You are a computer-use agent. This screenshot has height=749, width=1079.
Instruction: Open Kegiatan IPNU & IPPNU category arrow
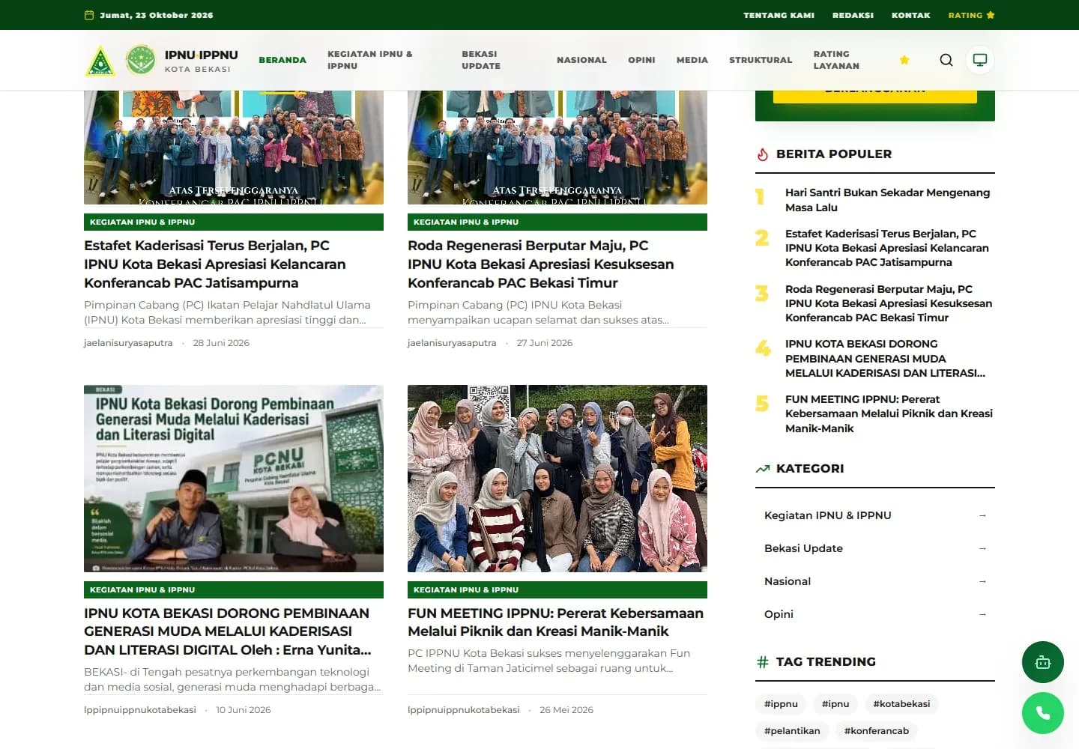click(x=982, y=515)
